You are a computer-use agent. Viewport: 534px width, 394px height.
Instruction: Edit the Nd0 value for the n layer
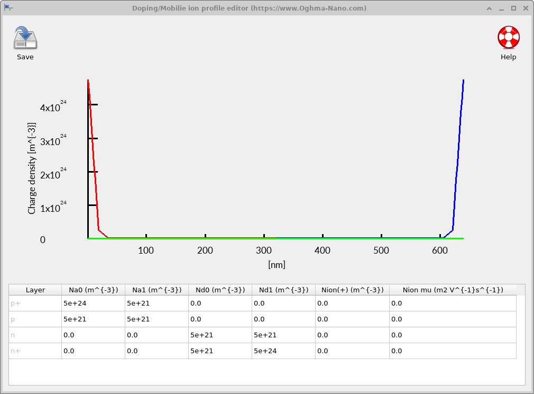220,335
